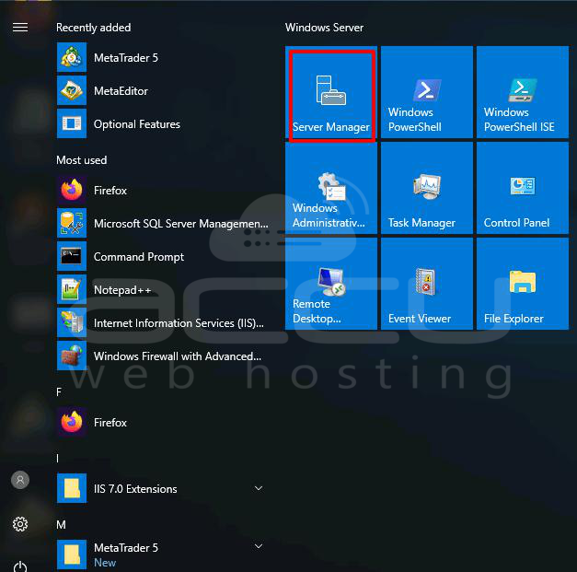Expand the MetaTrader 5 folder chevron
The height and width of the screenshot is (572, 577).
[x=259, y=546]
